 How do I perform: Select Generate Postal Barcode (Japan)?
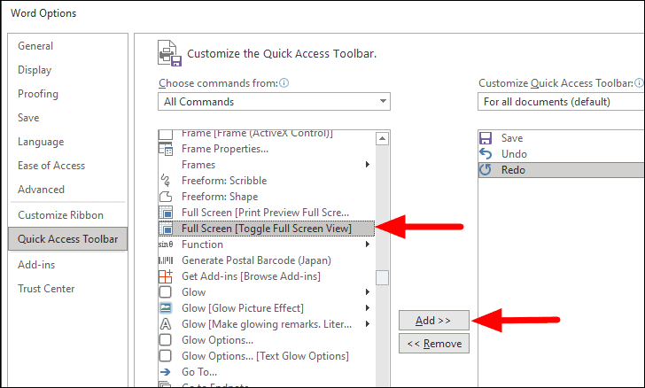click(x=267, y=260)
